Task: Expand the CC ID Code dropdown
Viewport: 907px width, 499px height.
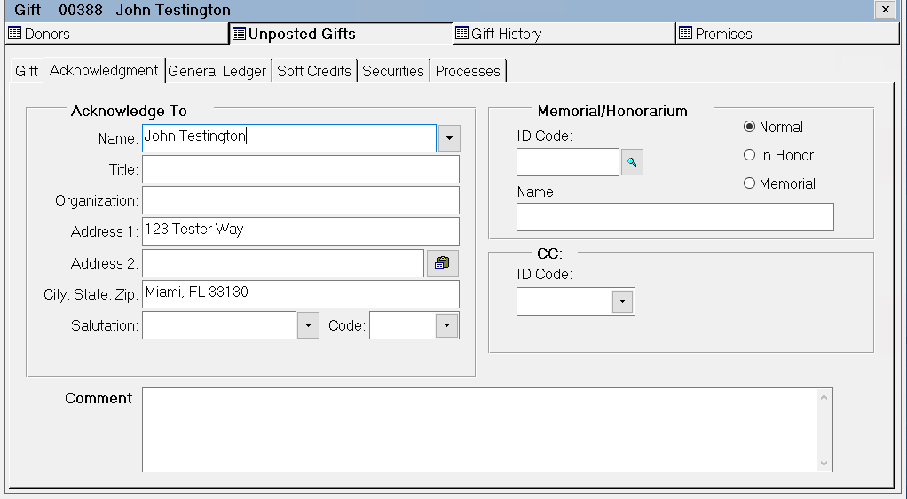Action: pos(622,301)
